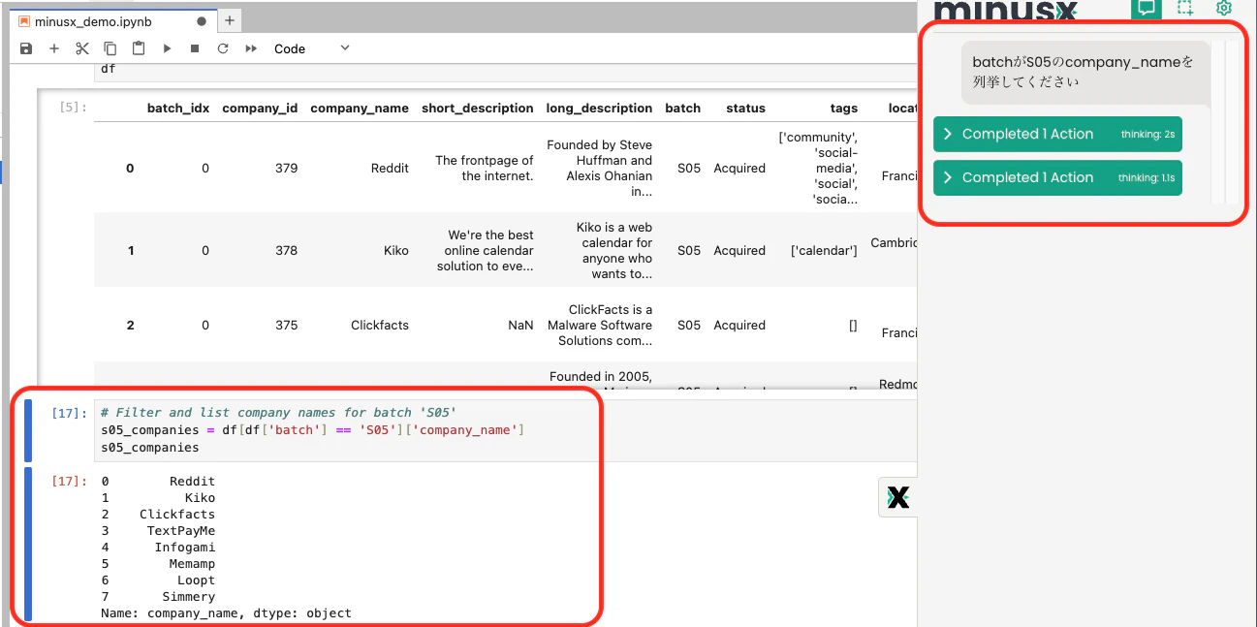This screenshot has width=1257, height=627.
Task: Open the MinusX chat view
Action: click(1147, 8)
